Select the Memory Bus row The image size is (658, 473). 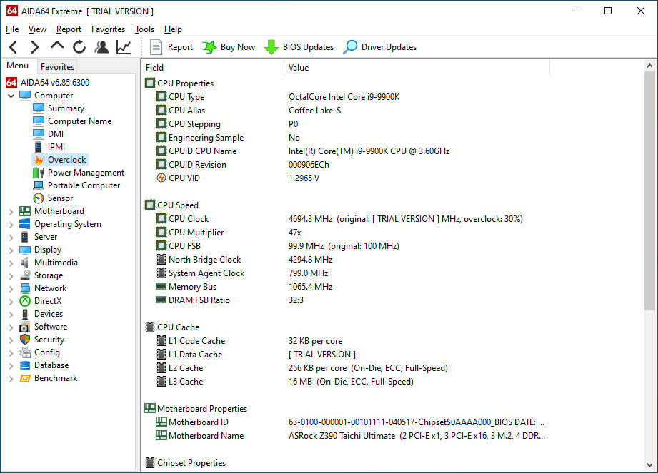(344, 287)
